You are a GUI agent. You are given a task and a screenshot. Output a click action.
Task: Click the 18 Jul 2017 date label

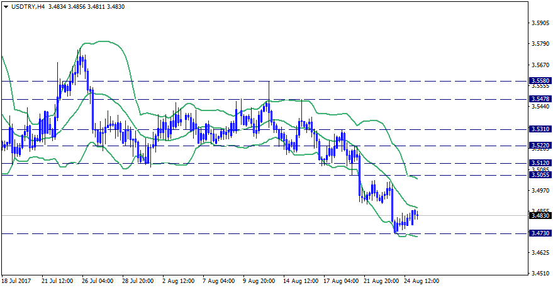pos(17,281)
